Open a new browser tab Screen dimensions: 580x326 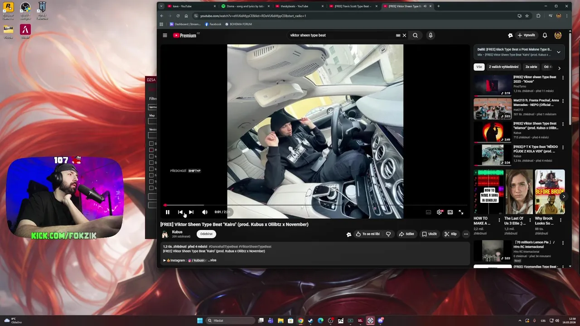pos(439,6)
